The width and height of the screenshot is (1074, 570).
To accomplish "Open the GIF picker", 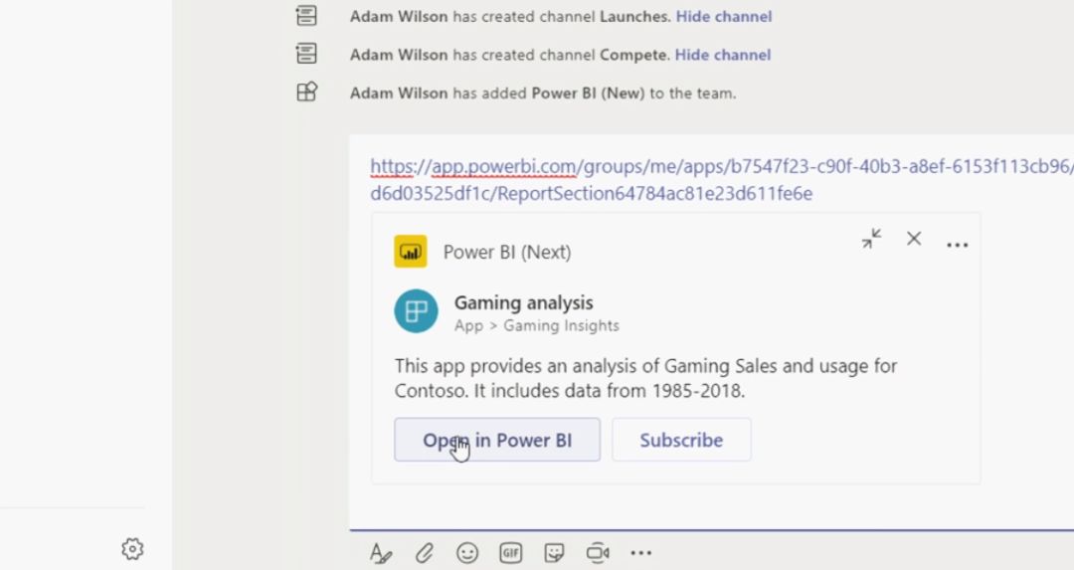I will tap(511, 553).
